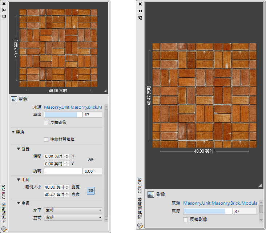Click material editor icon at bottom of left palette
This screenshot has height=233, width=266.
coord(4,229)
